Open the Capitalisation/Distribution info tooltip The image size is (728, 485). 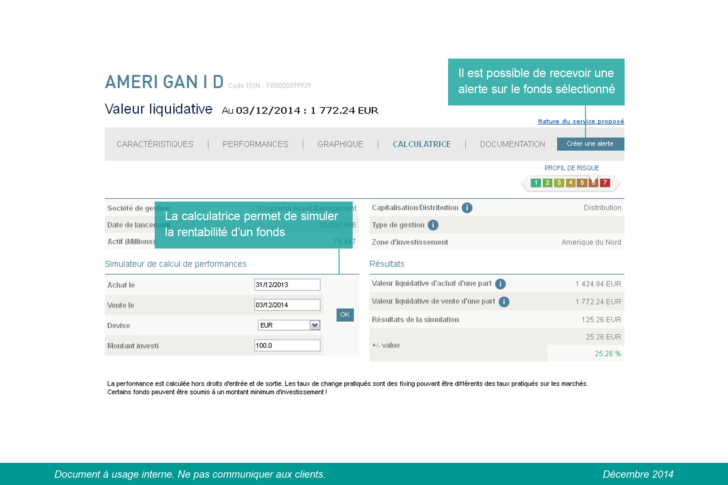click(467, 207)
